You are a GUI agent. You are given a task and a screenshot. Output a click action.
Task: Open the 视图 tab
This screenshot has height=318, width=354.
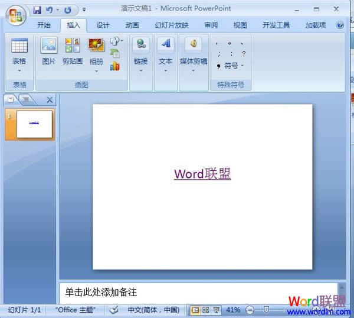(240, 25)
